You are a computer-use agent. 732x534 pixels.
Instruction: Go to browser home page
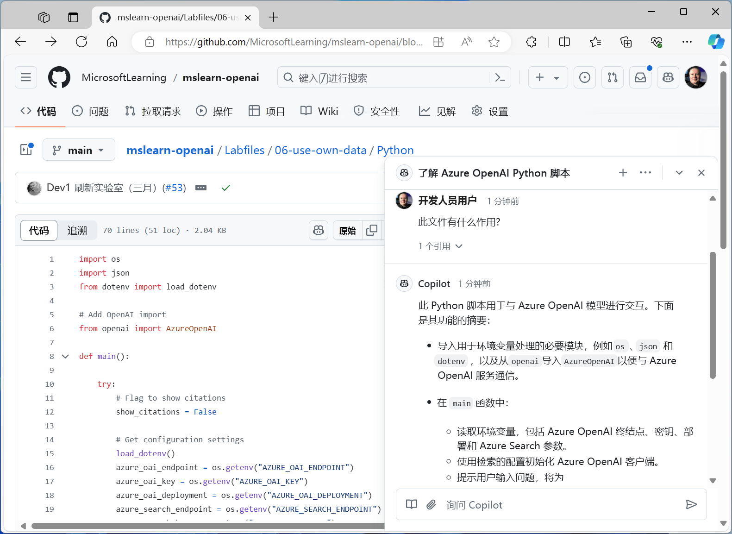[x=112, y=42]
